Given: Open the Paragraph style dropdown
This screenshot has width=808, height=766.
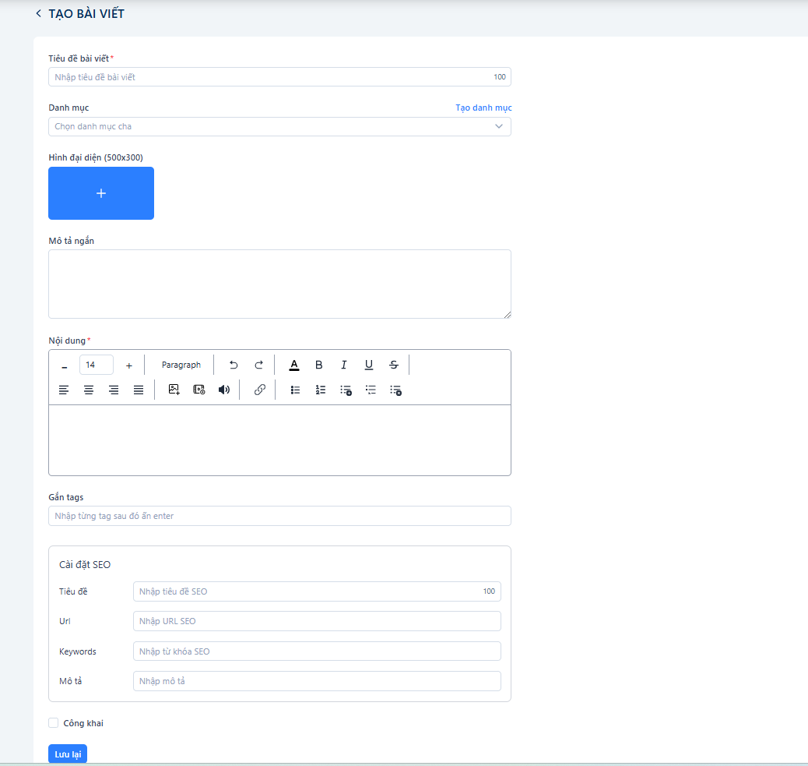Looking at the screenshot, I should click(x=181, y=365).
